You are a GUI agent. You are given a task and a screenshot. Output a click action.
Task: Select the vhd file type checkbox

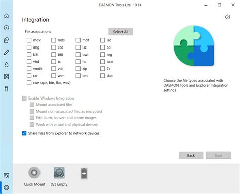pos(29,62)
